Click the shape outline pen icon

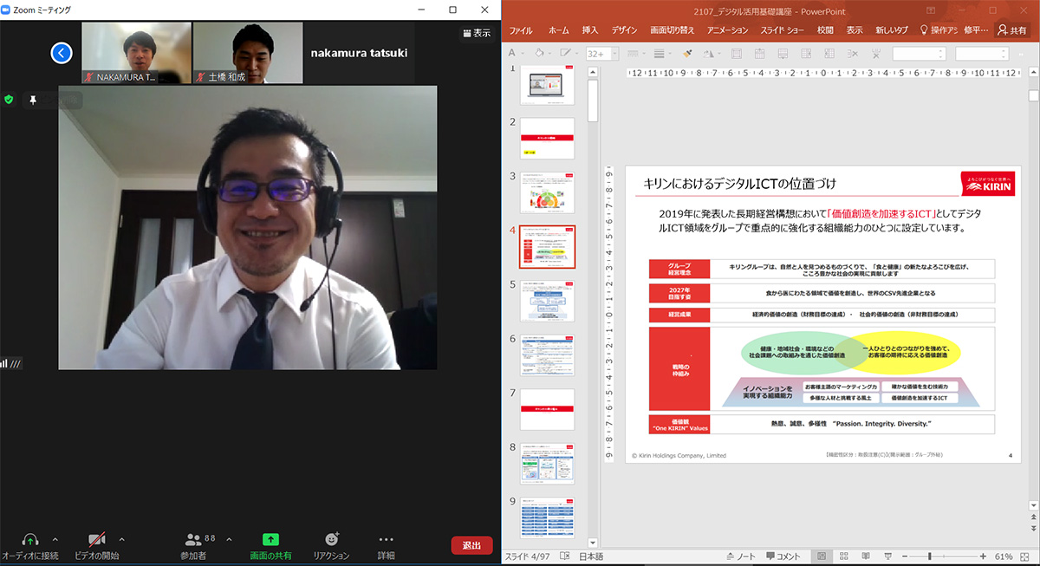[x=565, y=53]
